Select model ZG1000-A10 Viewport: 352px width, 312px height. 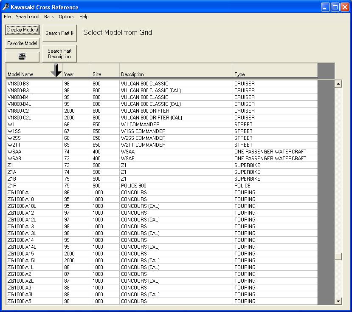(162, 199)
